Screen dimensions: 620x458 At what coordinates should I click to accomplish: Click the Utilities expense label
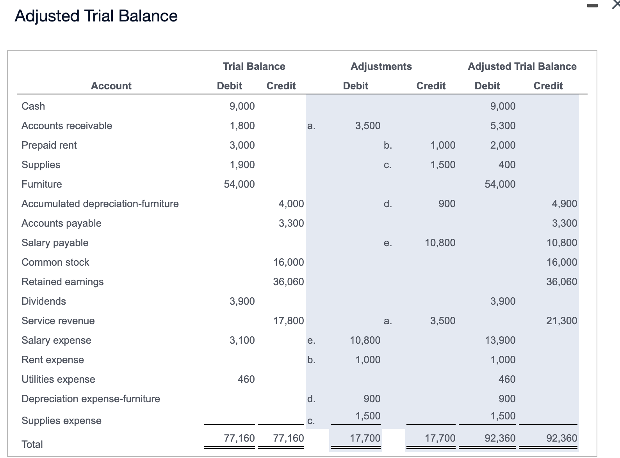pos(59,379)
